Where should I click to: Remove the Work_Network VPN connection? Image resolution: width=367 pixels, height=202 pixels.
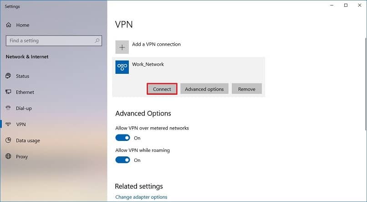coord(246,89)
